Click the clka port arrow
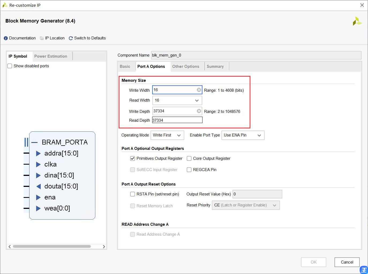This screenshot has width=368, height=274. (38, 164)
